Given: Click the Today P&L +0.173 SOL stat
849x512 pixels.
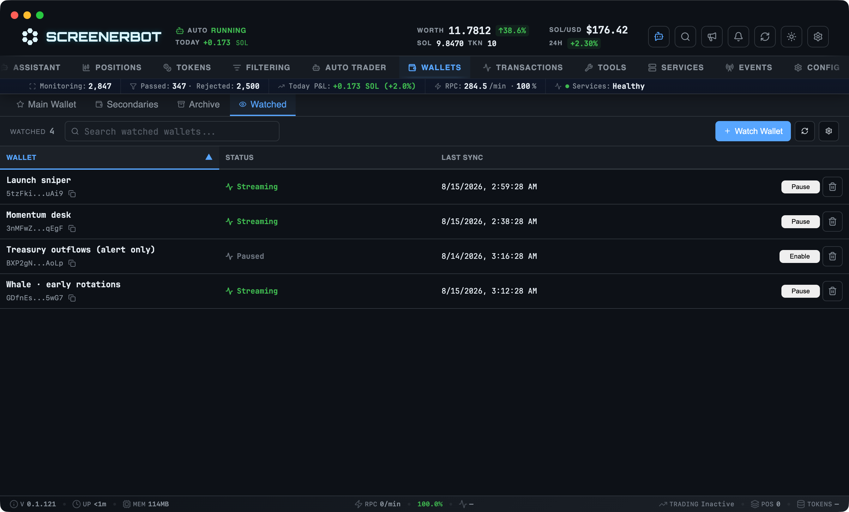Looking at the screenshot, I should click(x=346, y=86).
